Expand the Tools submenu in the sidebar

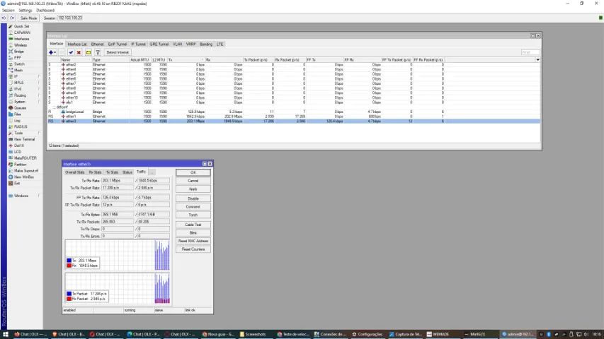point(39,133)
